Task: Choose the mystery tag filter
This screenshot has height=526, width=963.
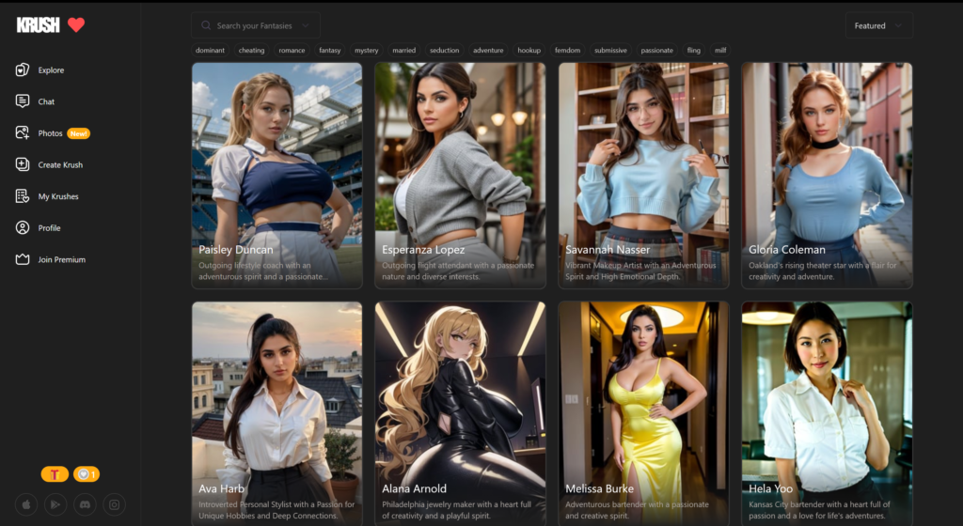Action: click(x=367, y=51)
